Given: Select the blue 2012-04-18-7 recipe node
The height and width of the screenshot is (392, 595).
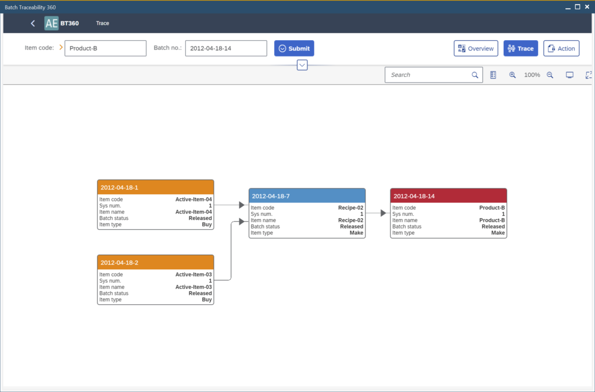Looking at the screenshot, I should [x=307, y=196].
